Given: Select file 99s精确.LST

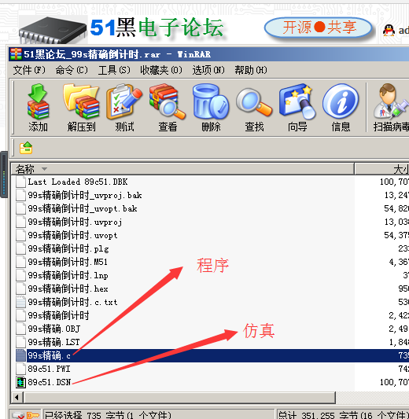Looking at the screenshot, I should 53,342.
